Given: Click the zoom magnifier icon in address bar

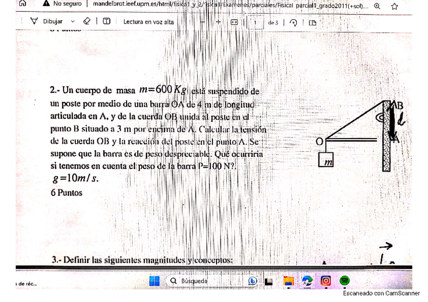Looking at the screenshot, I should pos(377,6).
